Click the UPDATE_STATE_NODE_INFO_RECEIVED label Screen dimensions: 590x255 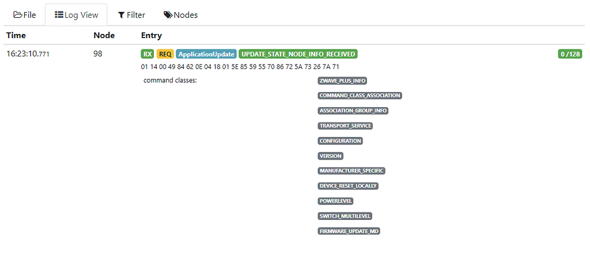(x=298, y=54)
